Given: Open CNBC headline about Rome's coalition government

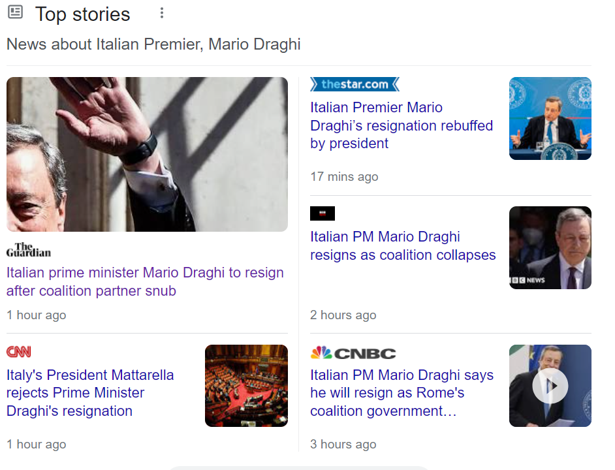Looking at the screenshot, I should [x=401, y=393].
